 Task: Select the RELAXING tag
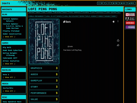tap(58, 12)
